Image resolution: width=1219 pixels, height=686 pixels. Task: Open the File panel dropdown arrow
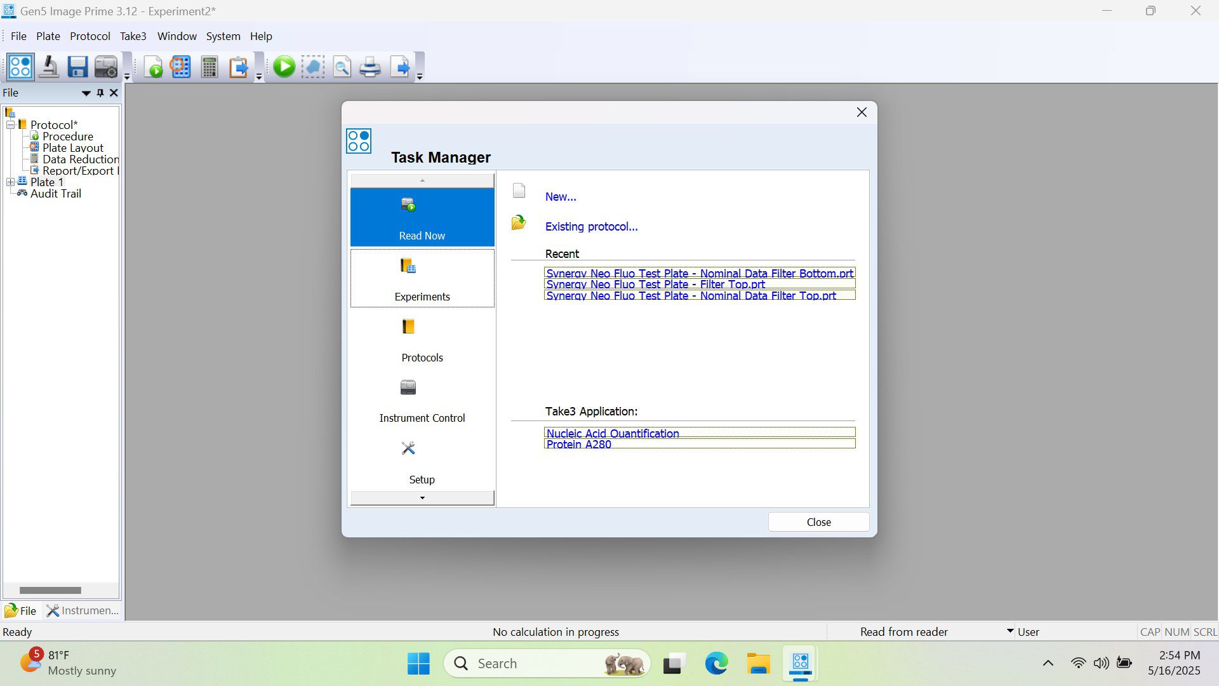tap(86, 93)
